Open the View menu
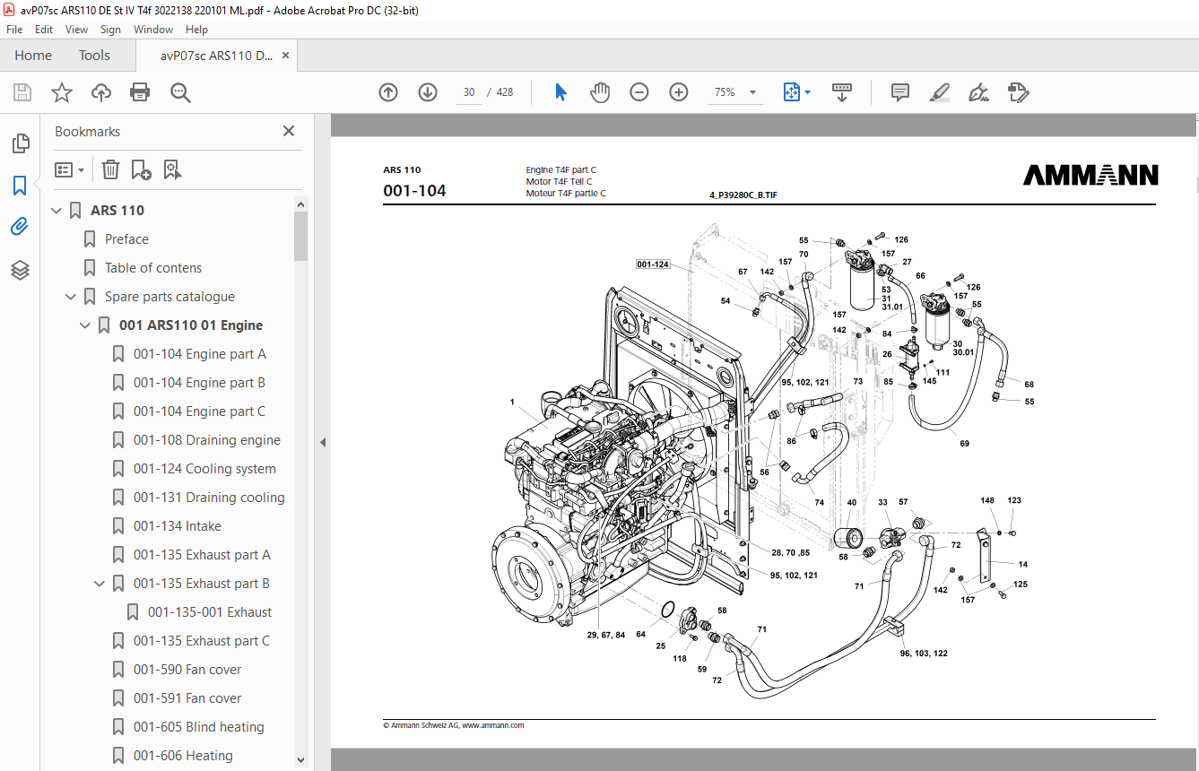Viewport: 1199px width, 771px height. click(x=76, y=30)
